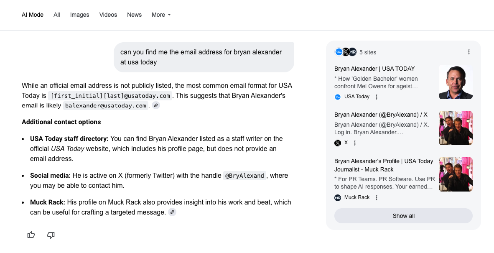Click the link icon after the Muck Rack sentence
Screen dimensions: 494x253
172,212
